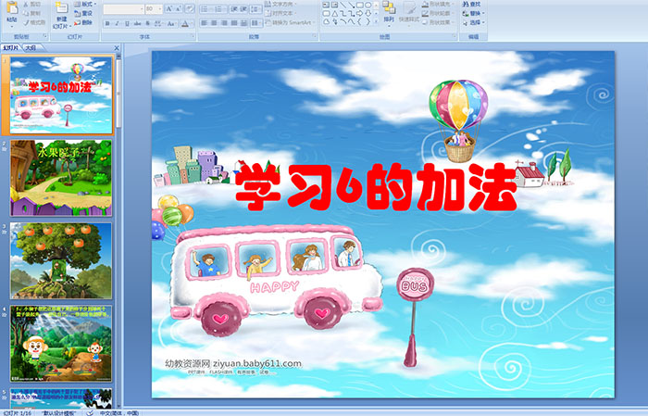
Task: Center the text
Action: coord(214,23)
